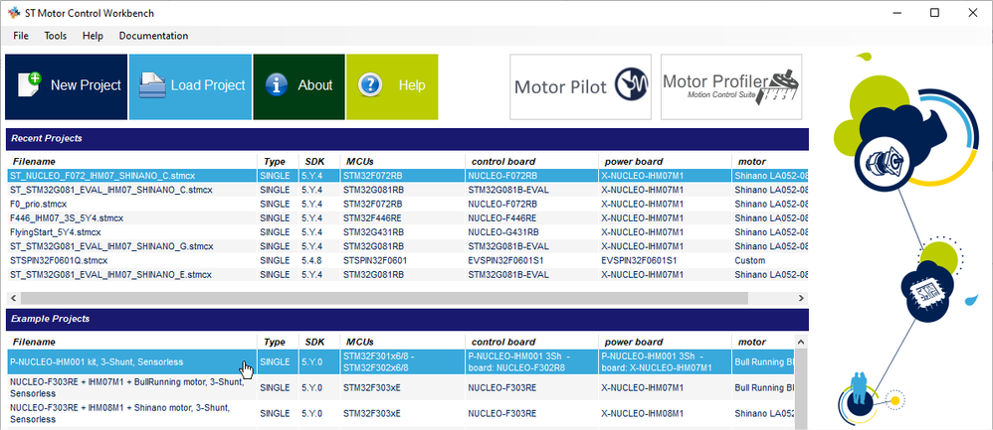
Task: Click the New Project document icon
Action: coord(29,85)
